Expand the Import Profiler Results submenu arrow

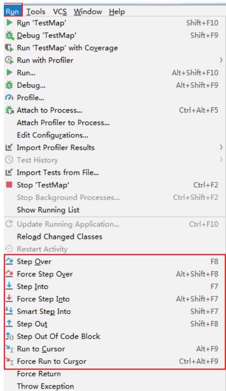pyautogui.click(x=221, y=147)
